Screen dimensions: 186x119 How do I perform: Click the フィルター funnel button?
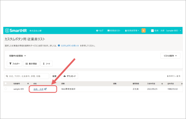click(14, 64)
